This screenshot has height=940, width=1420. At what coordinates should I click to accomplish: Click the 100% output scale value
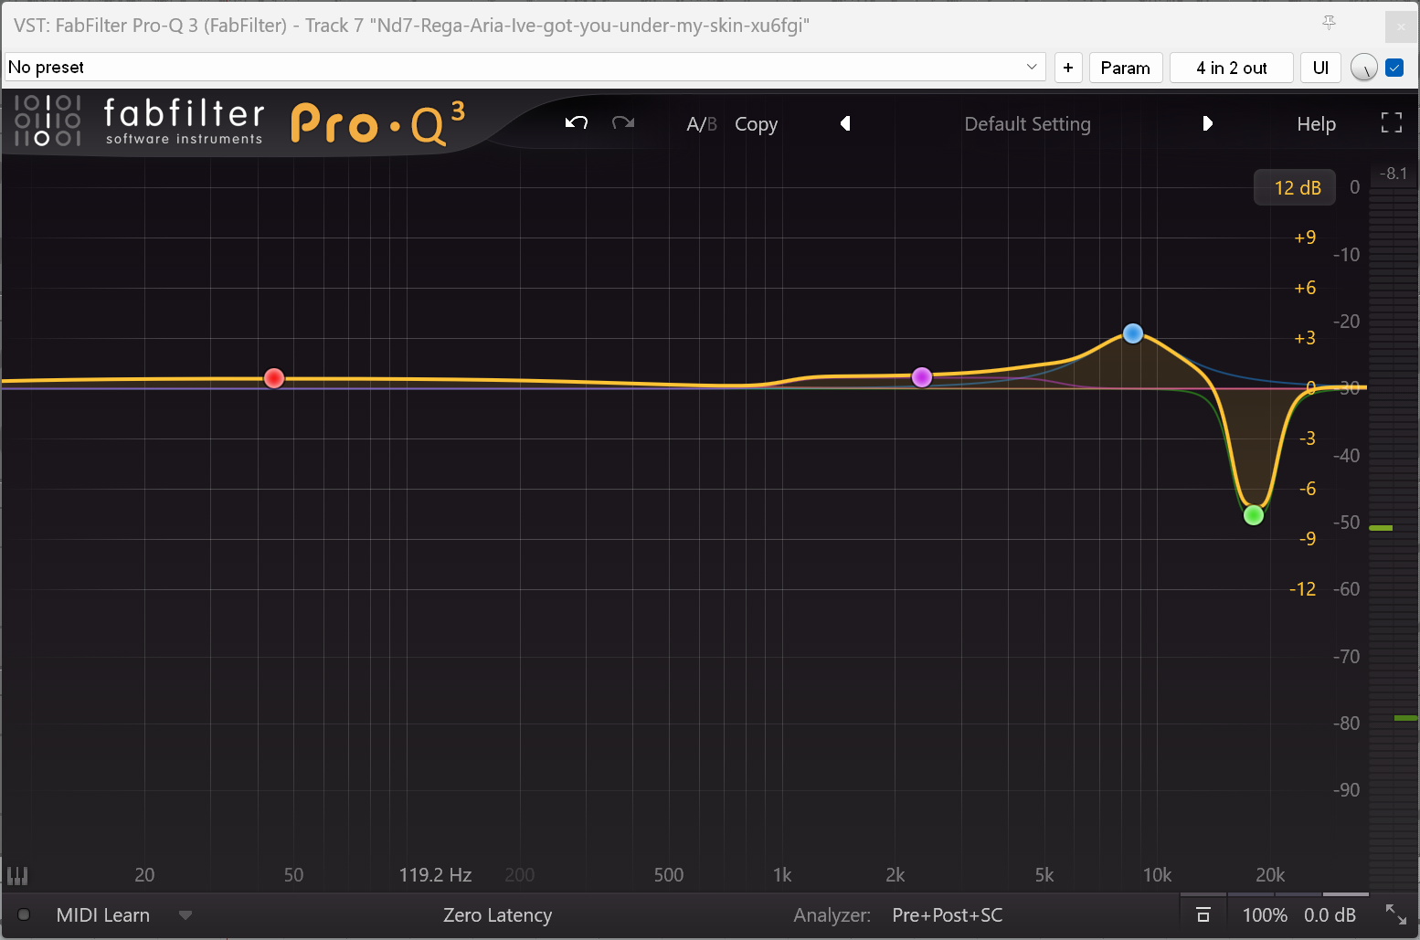[x=1265, y=915]
